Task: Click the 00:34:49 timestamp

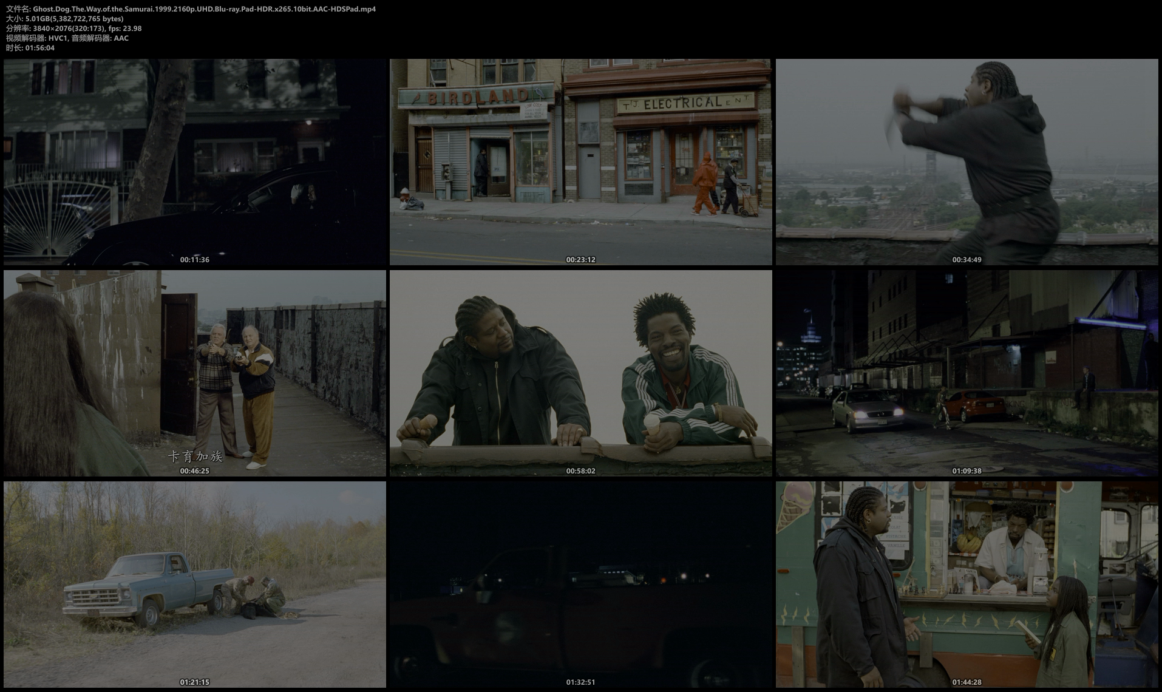Action: point(967,260)
